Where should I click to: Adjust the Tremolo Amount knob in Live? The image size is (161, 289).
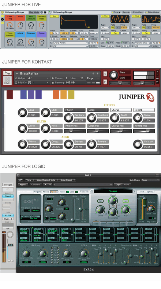(10, 41)
